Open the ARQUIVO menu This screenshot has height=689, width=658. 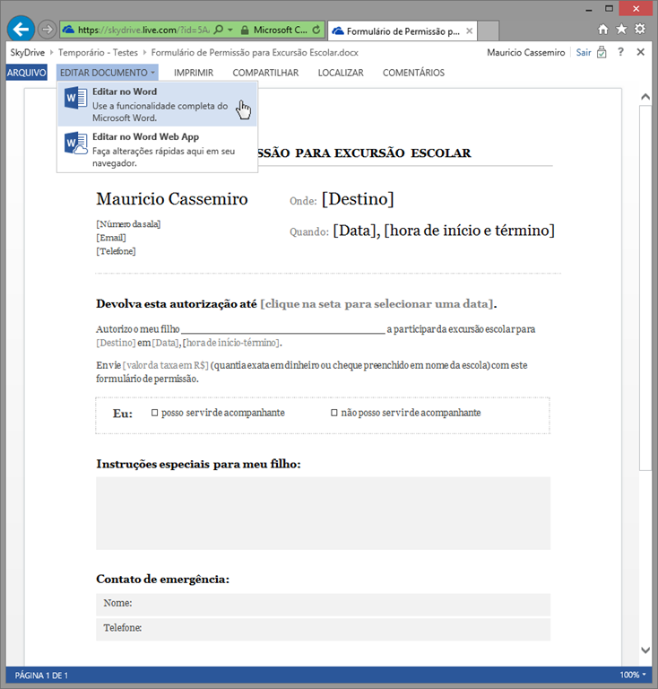[26, 73]
